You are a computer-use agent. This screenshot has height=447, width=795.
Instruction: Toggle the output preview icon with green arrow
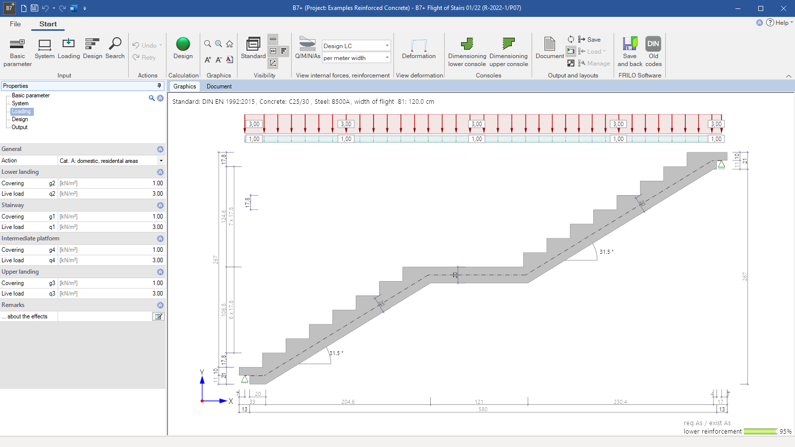(571, 51)
